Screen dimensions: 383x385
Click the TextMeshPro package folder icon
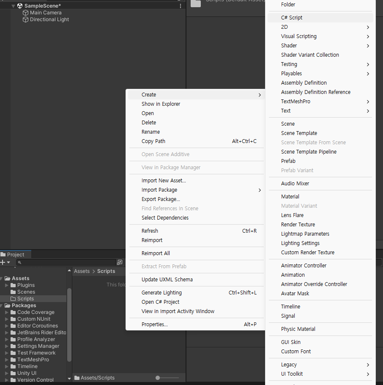tap(13, 360)
